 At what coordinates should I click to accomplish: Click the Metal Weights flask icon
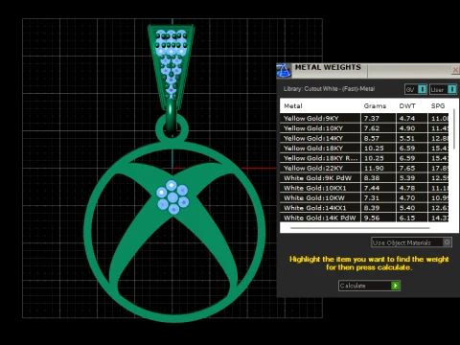click(284, 70)
